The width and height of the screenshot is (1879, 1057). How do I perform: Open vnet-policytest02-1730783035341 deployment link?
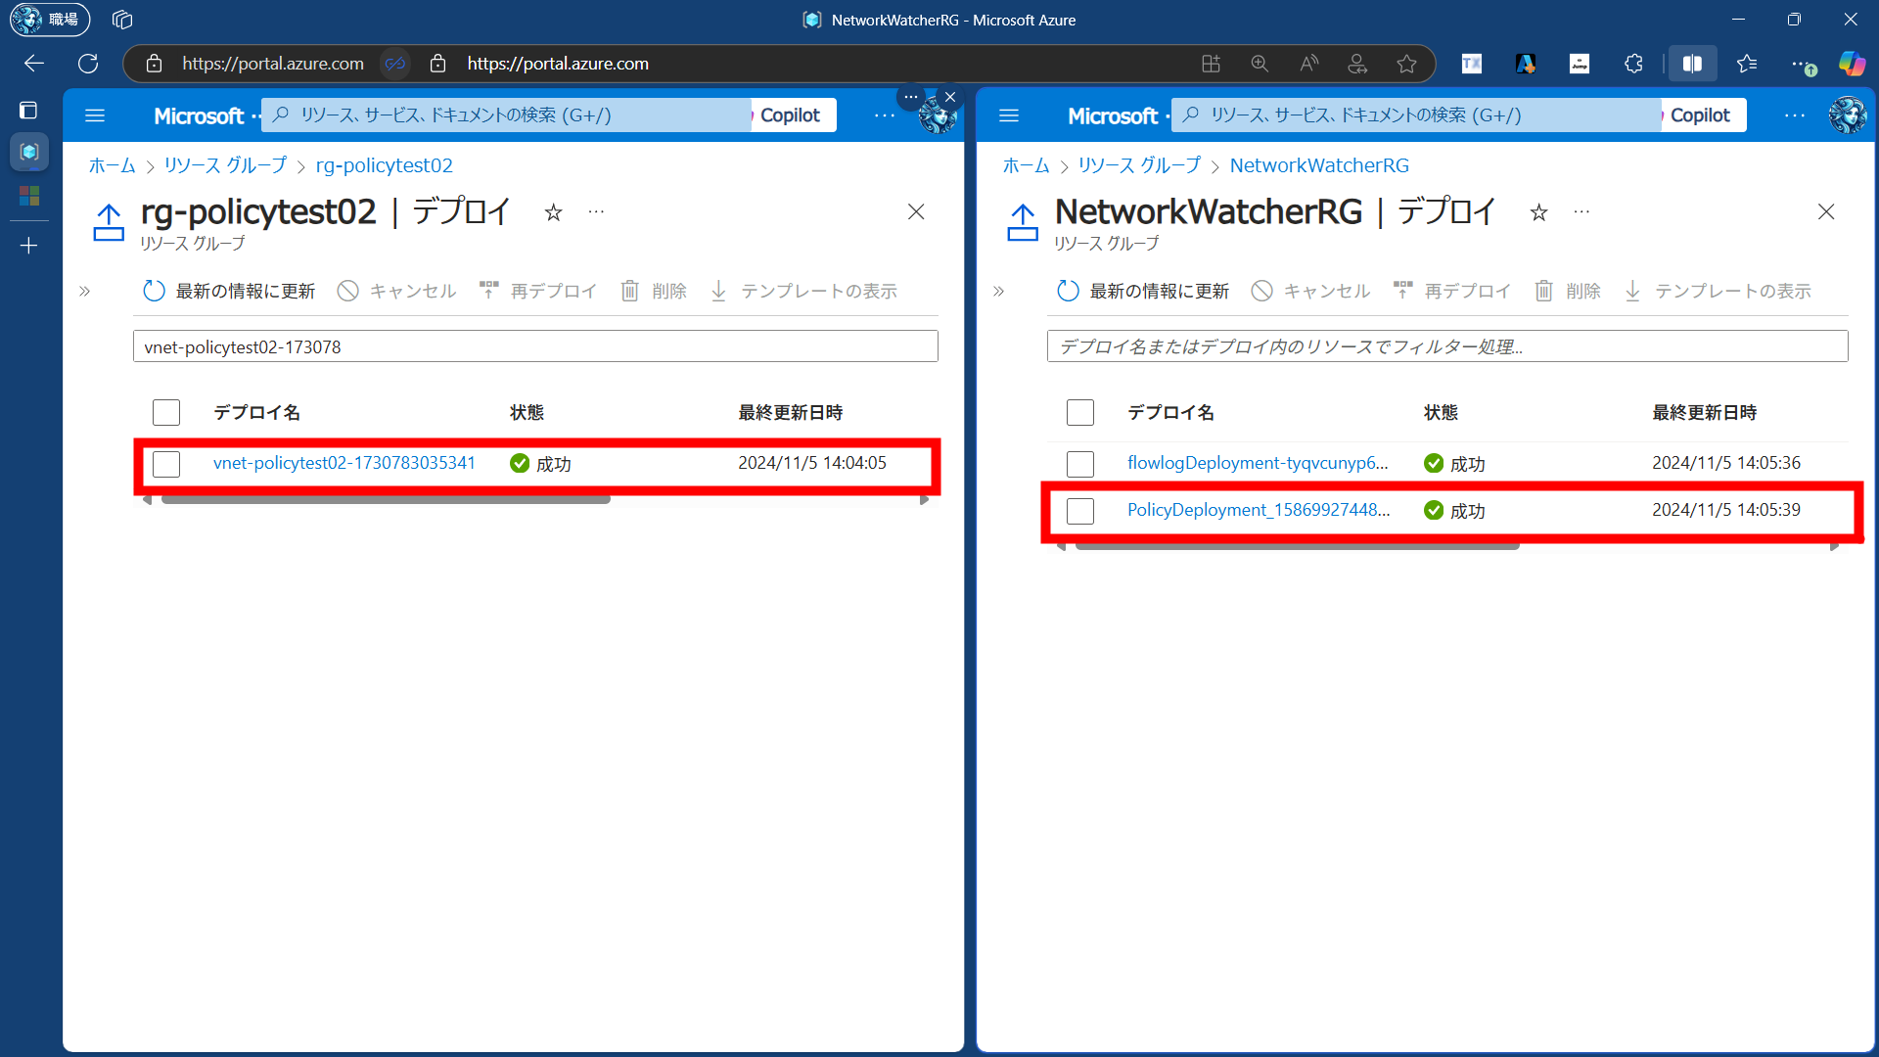(344, 463)
